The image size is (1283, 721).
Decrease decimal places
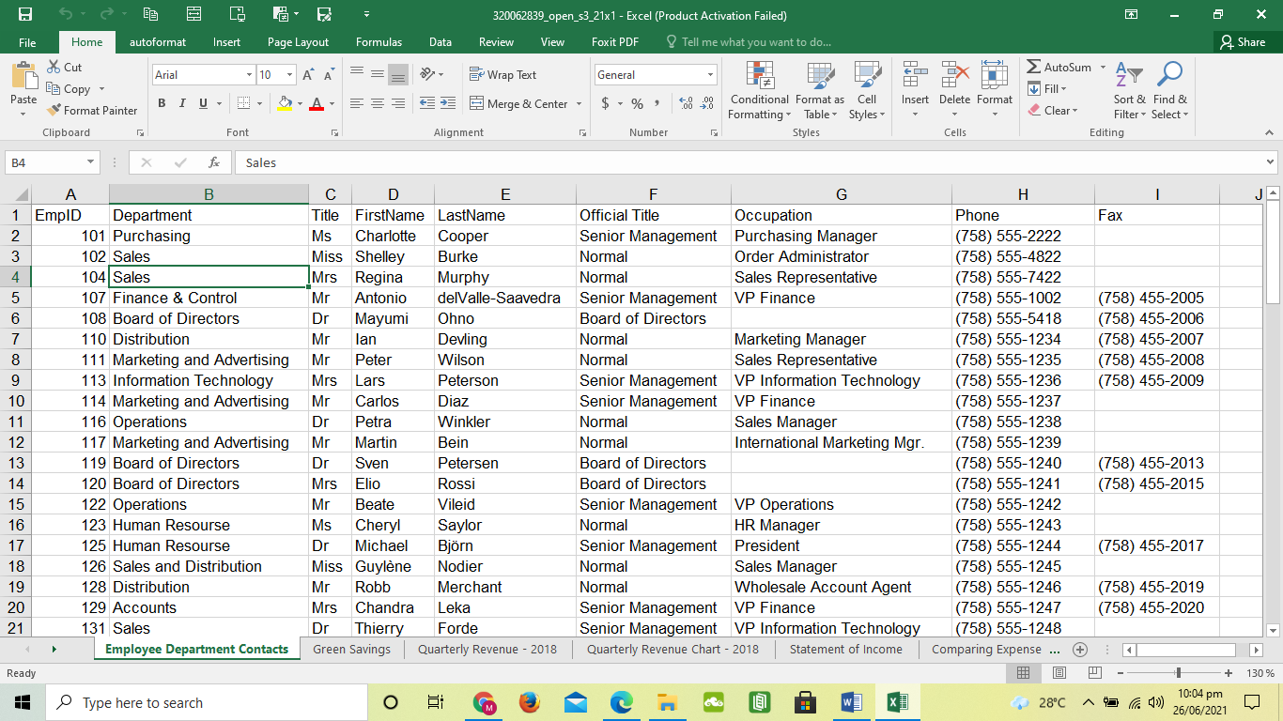[707, 103]
